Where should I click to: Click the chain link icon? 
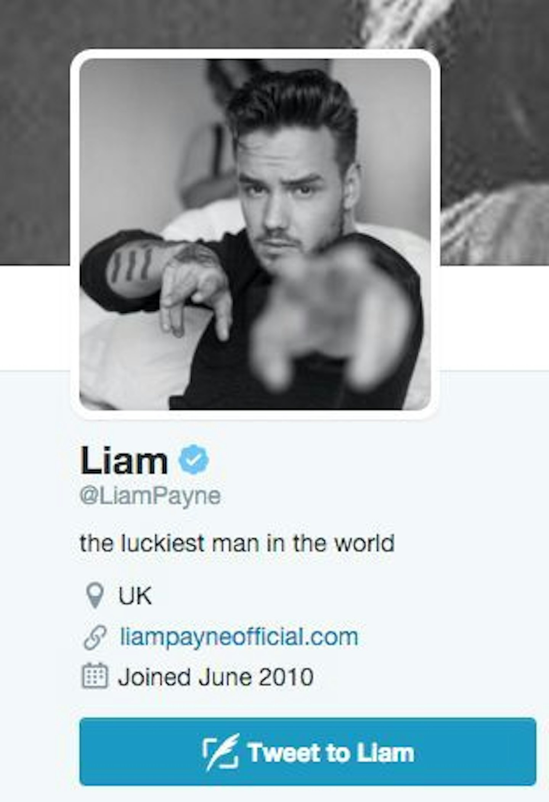click(x=95, y=637)
